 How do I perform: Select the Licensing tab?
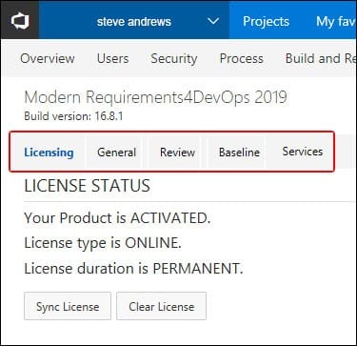[x=49, y=153]
